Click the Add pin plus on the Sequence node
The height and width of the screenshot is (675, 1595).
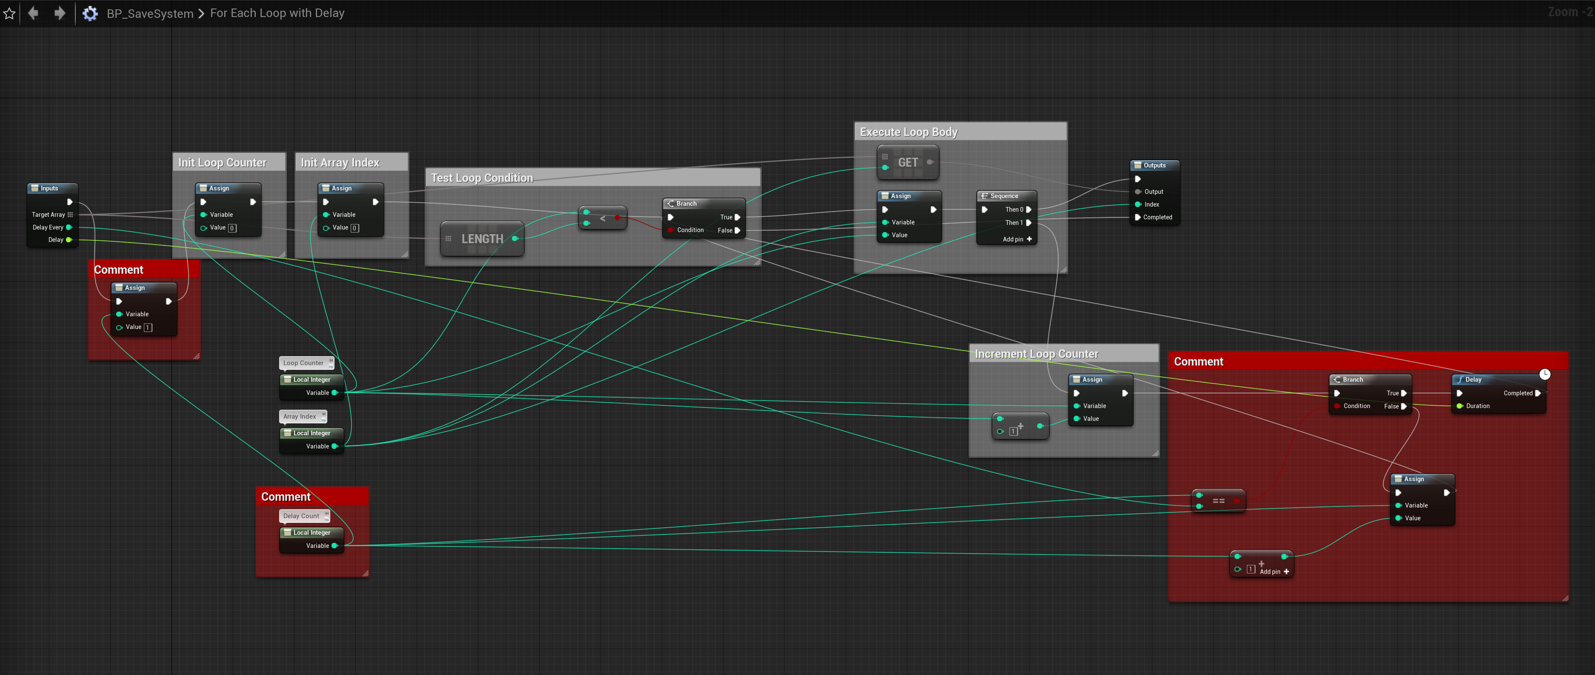1029,239
